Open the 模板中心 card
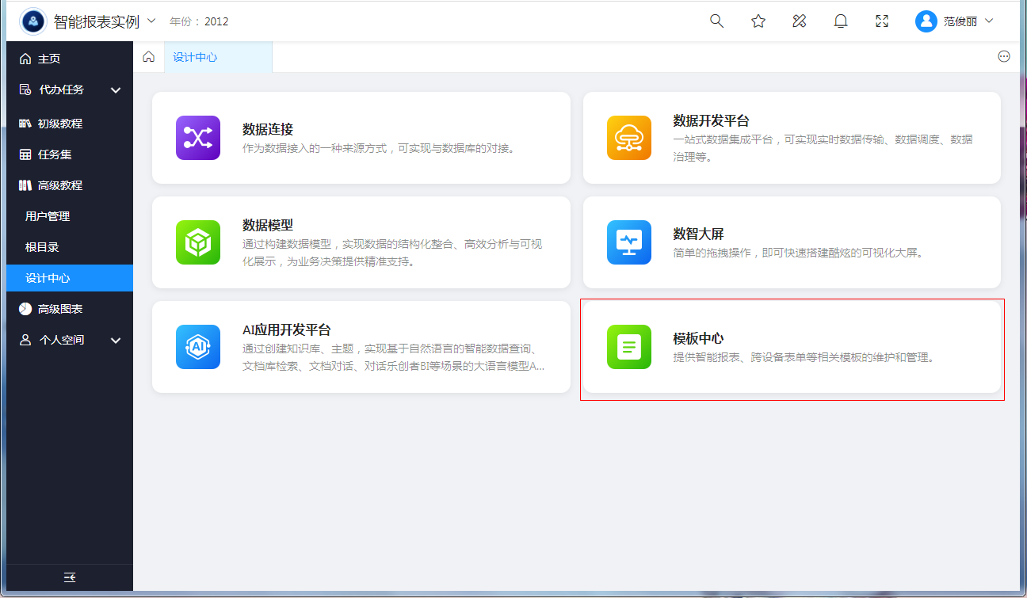The width and height of the screenshot is (1027, 598). 792,347
